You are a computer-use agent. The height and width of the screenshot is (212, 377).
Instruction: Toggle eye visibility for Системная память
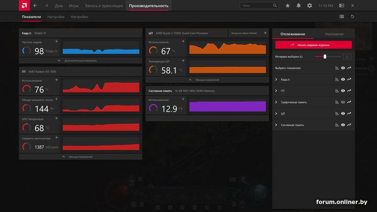tap(343, 125)
